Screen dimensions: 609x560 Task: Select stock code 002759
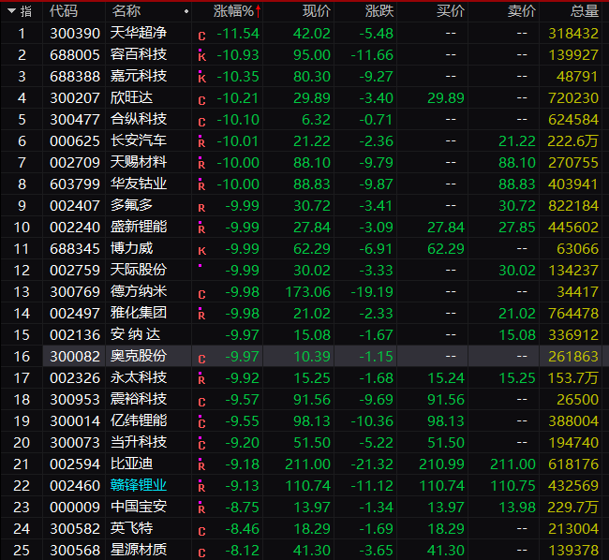click(75, 270)
